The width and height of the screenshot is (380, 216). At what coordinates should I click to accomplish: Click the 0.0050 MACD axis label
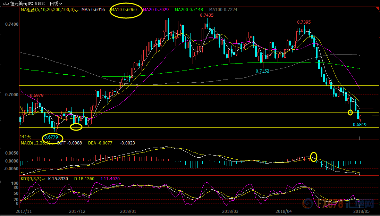click(x=12, y=153)
